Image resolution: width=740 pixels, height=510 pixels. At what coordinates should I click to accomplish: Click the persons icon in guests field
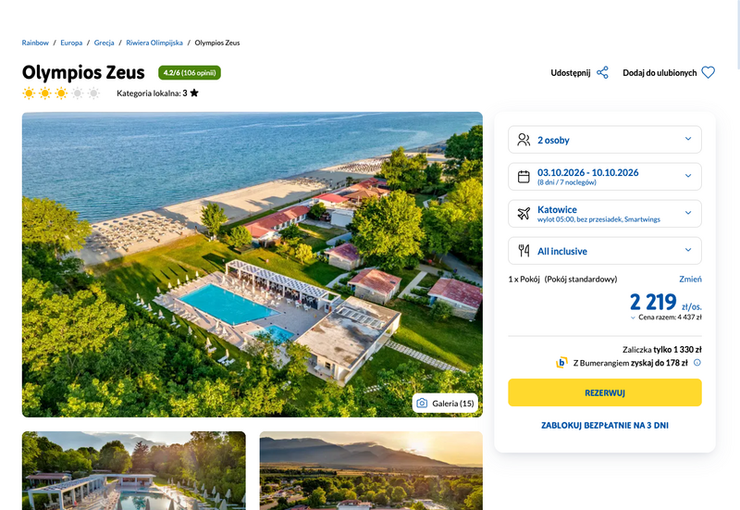(x=524, y=140)
